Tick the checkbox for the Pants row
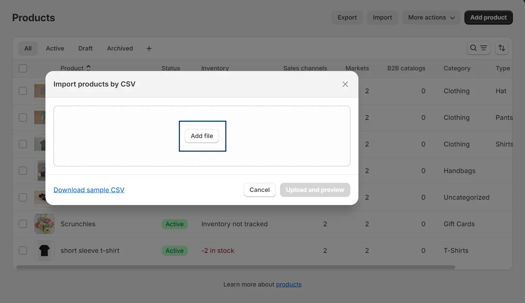This screenshot has width=525, height=303. (23, 117)
